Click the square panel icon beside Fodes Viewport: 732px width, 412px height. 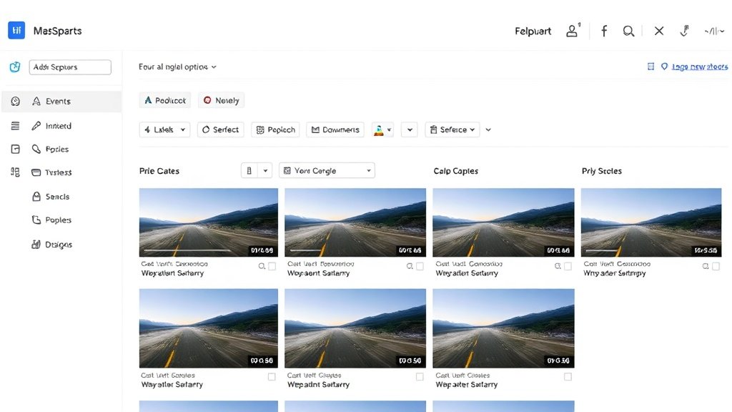16,149
